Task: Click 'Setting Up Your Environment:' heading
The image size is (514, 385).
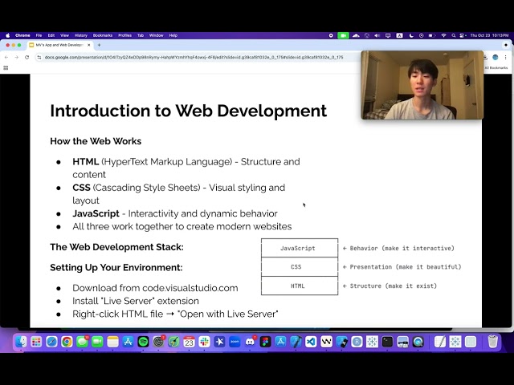Action: (116, 267)
